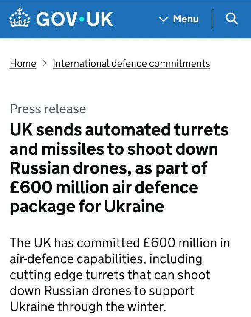Click the chevron arrow beside Menu
The image size is (251, 317).
point(163,20)
